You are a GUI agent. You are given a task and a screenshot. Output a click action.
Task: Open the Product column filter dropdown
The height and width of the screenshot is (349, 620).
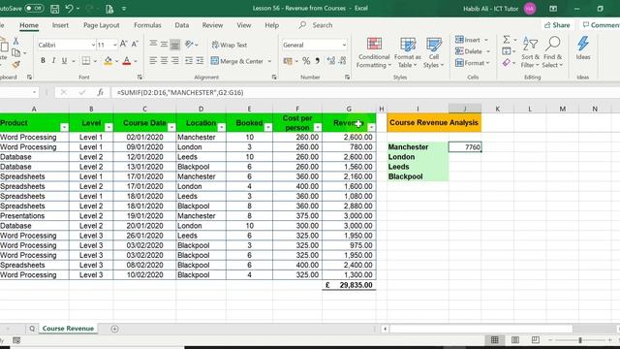64,127
